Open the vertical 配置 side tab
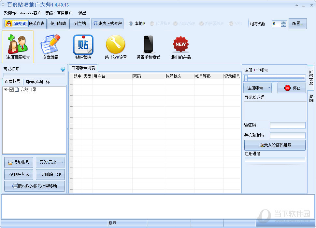The width and height of the screenshot is (316, 228). 311,98
